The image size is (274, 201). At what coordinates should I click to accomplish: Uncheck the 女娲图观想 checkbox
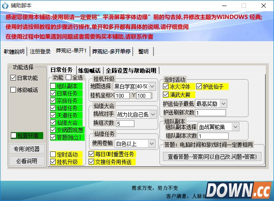[x=53, y=130]
